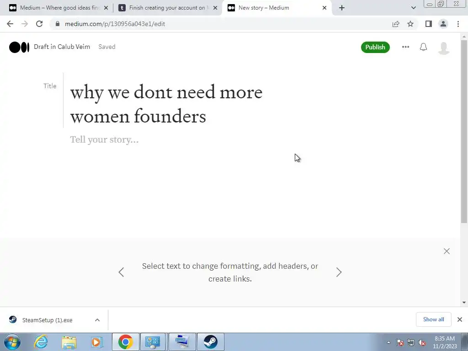The width and height of the screenshot is (468, 351).
Task: Click the 'Saved' status text
Action: 107,47
